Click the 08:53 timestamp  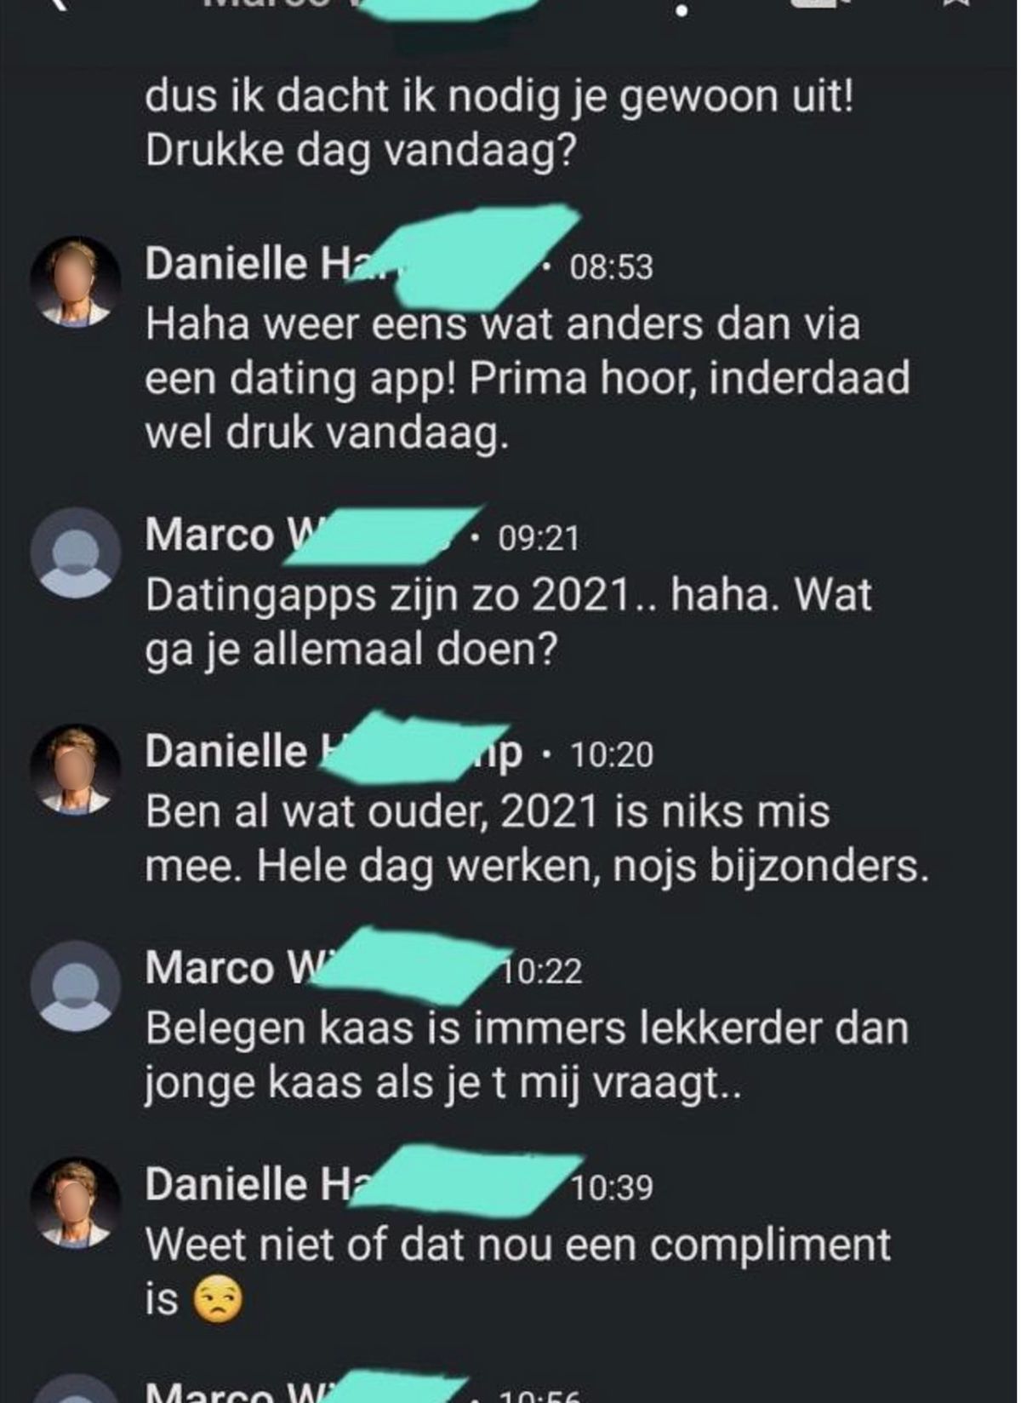[x=611, y=267]
